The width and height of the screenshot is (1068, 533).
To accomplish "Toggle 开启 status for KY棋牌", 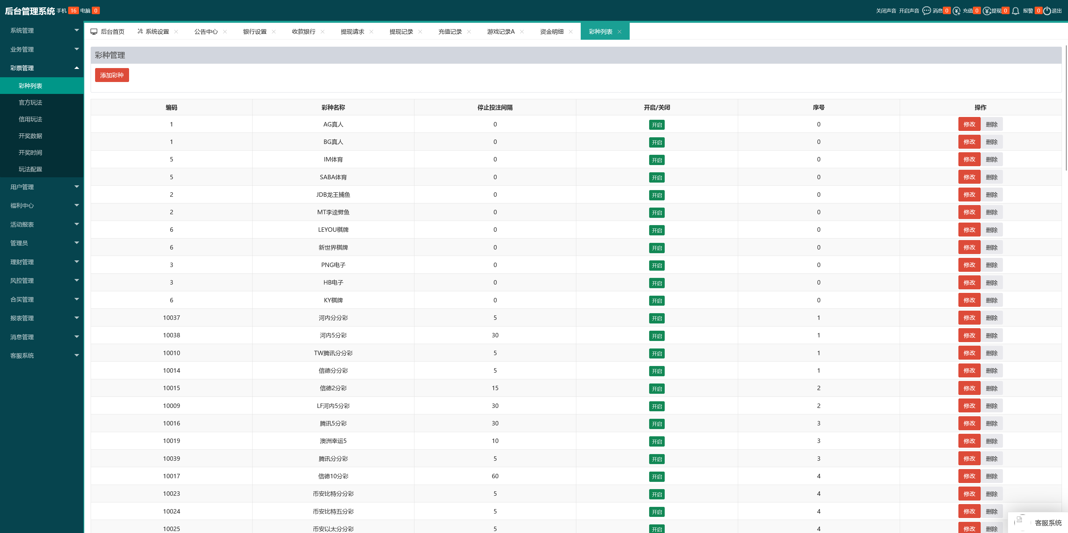I will click(656, 301).
